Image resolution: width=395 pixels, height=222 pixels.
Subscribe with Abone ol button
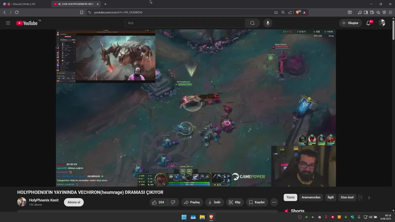74,202
